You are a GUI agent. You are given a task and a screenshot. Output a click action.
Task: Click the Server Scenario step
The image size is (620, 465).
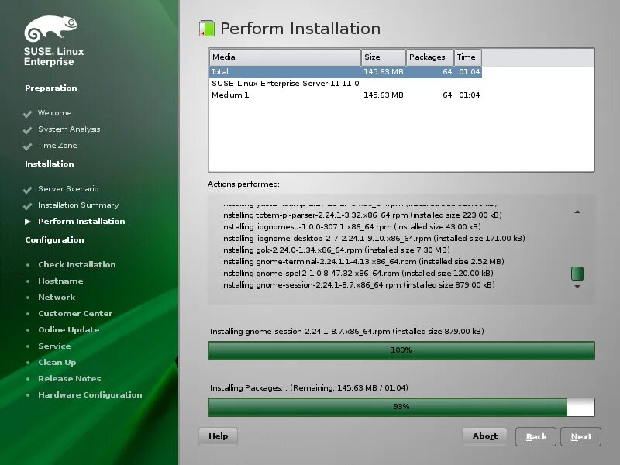pos(68,188)
